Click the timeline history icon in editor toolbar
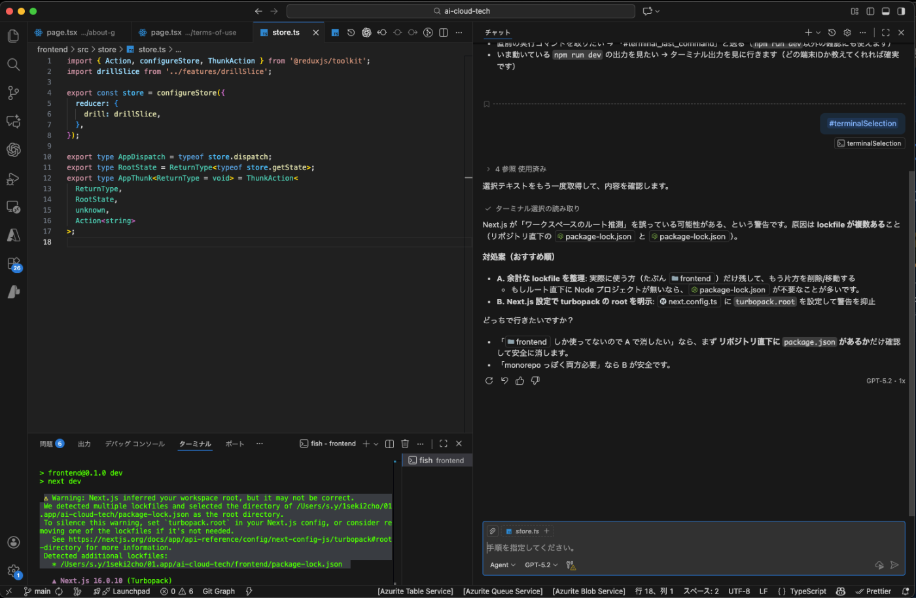The height and width of the screenshot is (598, 916). click(351, 32)
